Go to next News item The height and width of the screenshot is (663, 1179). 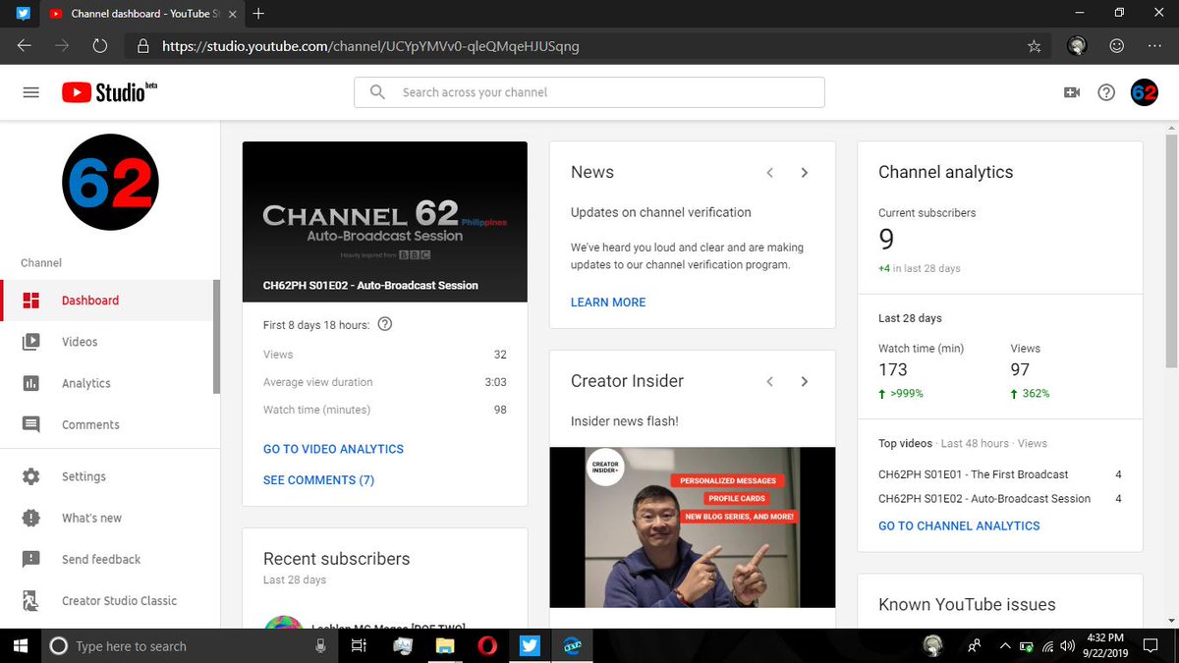click(805, 172)
